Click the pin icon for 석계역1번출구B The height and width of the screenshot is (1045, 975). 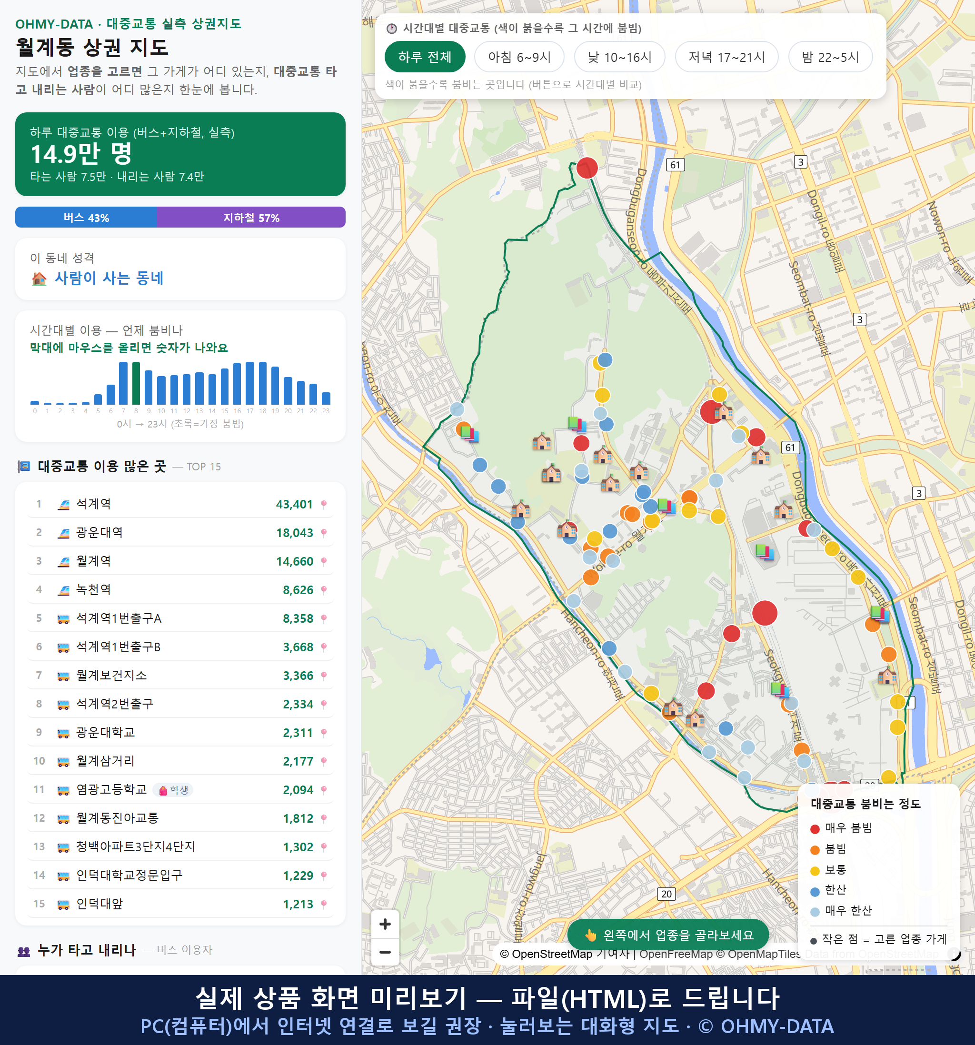tap(324, 647)
